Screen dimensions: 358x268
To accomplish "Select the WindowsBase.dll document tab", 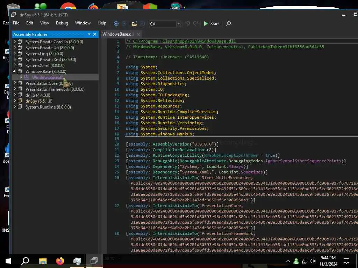I will pyautogui.click(x=118, y=34).
